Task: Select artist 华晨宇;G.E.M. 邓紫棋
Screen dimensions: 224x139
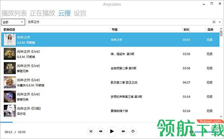Action: (31, 85)
